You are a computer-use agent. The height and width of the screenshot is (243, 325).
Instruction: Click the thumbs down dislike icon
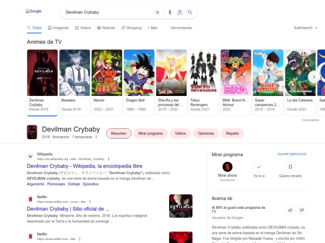(x=302, y=210)
